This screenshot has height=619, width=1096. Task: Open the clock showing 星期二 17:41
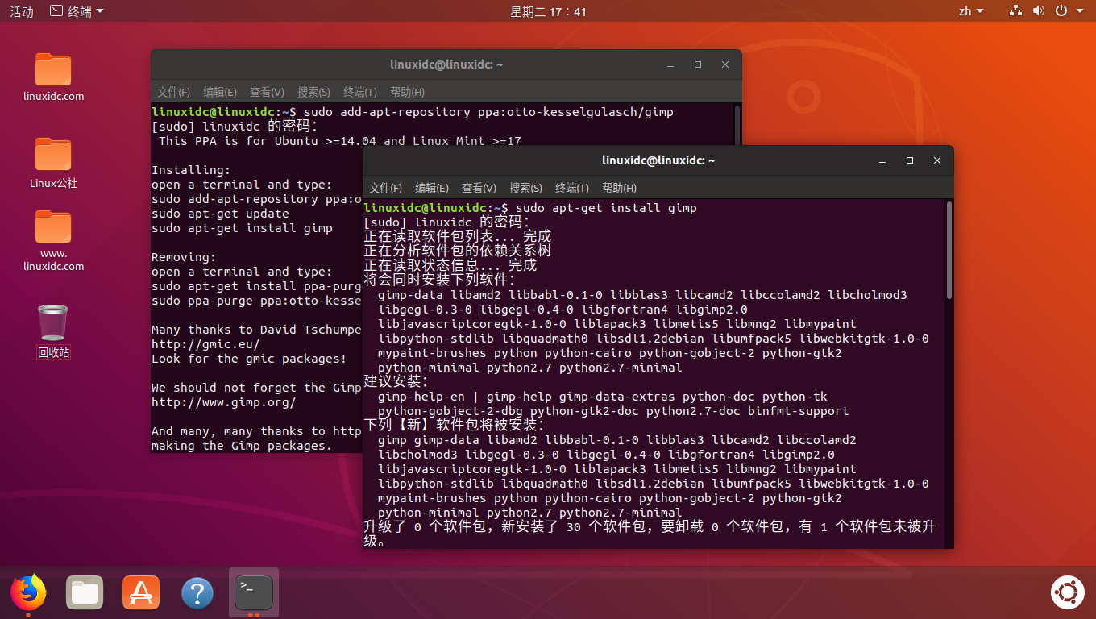pyautogui.click(x=548, y=11)
